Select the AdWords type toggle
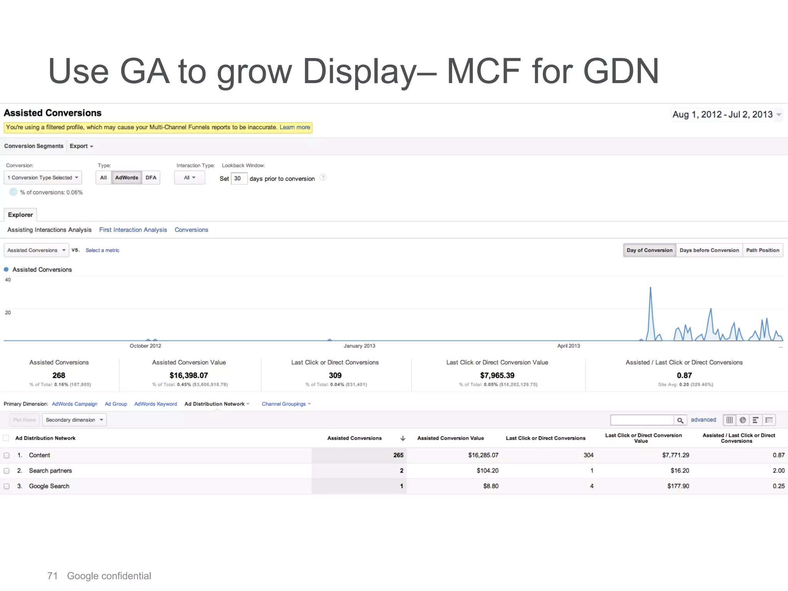Viewport: 788px width, 591px height. pyautogui.click(x=127, y=177)
